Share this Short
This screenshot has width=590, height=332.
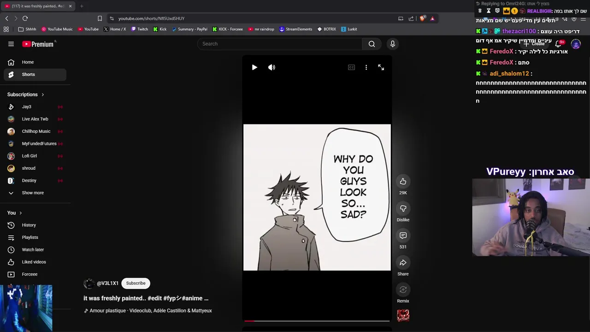pyautogui.click(x=403, y=262)
